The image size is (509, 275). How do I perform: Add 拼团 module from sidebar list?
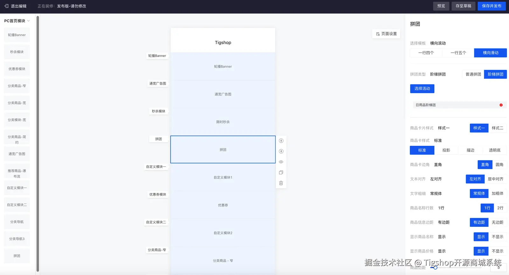click(17, 256)
